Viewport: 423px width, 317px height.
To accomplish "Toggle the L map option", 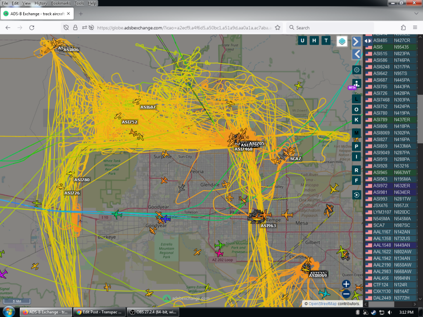I will pos(356,99).
